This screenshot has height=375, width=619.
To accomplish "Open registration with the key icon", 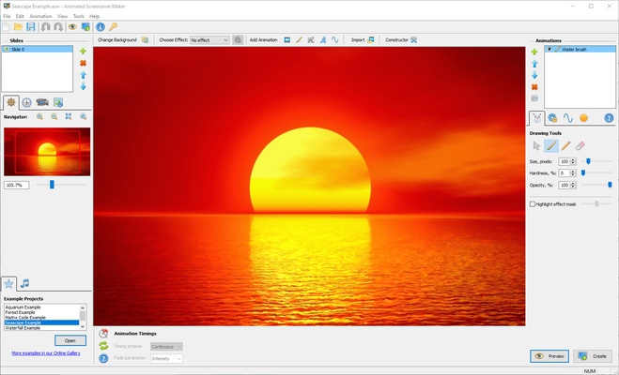I will tap(113, 27).
